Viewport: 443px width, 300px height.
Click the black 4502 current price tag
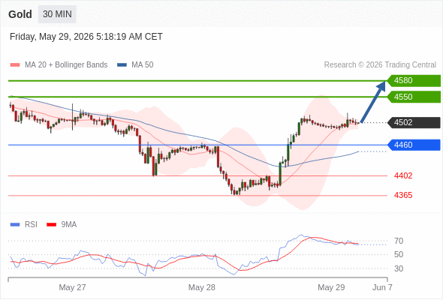coord(414,122)
